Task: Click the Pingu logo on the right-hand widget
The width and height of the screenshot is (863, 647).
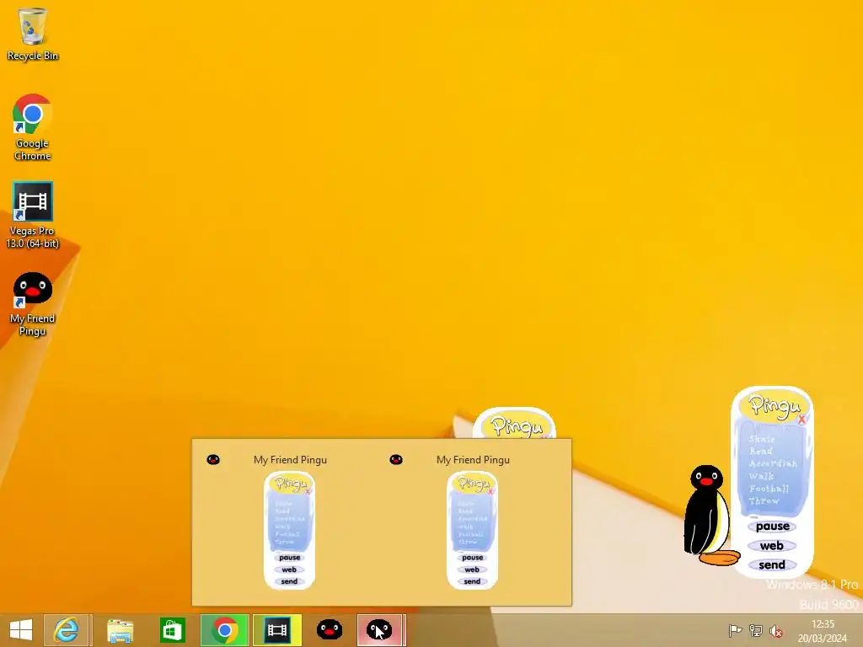Action: pyautogui.click(x=775, y=406)
